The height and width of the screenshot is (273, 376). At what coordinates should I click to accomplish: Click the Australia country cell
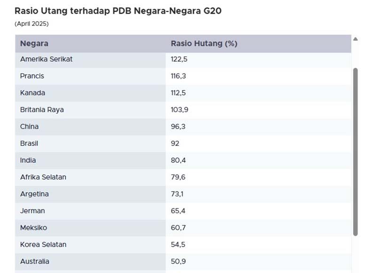35,262
